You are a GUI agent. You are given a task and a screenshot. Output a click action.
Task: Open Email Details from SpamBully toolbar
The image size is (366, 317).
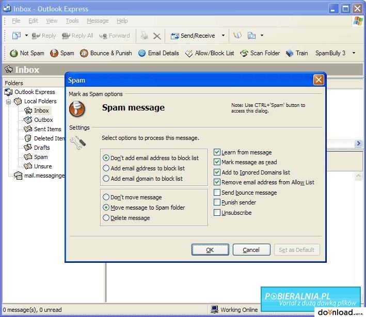[158, 53]
